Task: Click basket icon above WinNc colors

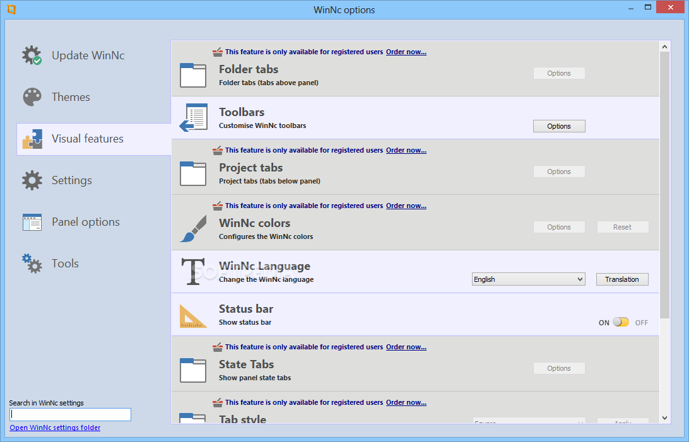Action: (x=218, y=206)
